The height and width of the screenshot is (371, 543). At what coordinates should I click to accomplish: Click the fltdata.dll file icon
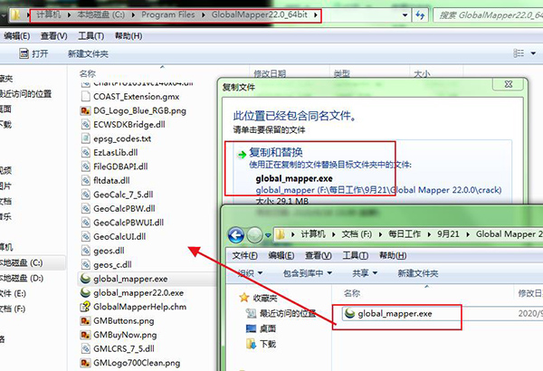pos(85,180)
